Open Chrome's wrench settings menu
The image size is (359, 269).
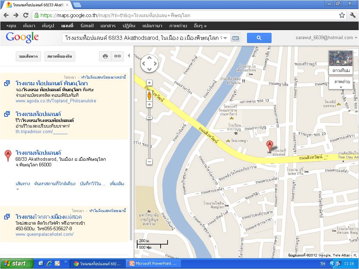[353, 15]
